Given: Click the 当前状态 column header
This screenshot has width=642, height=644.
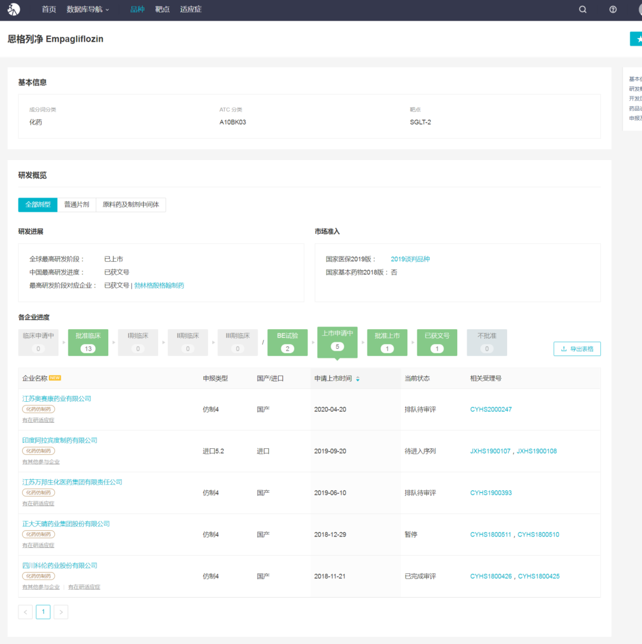Looking at the screenshot, I should [x=417, y=379].
